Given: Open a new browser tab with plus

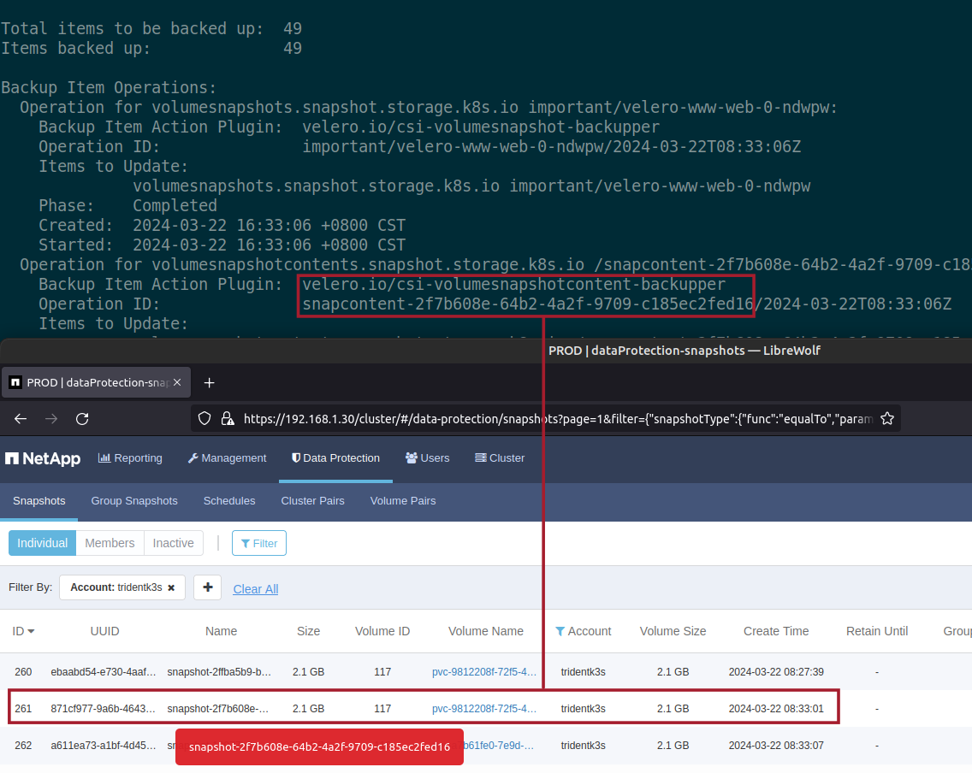Looking at the screenshot, I should pyautogui.click(x=209, y=383).
